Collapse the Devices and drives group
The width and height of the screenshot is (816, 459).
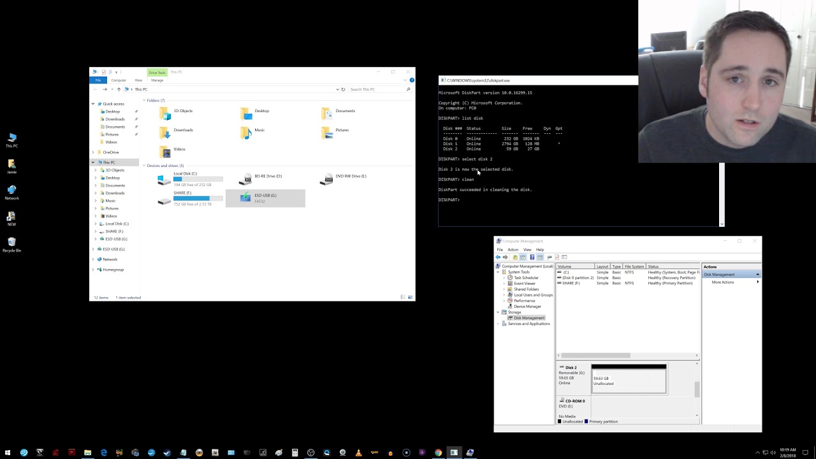144,166
